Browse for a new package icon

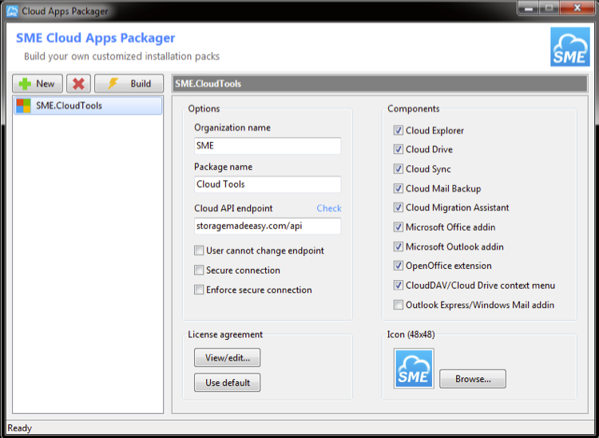click(x=472, y=379)
